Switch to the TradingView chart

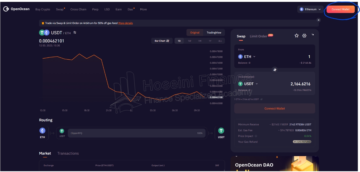click(214, 33)
